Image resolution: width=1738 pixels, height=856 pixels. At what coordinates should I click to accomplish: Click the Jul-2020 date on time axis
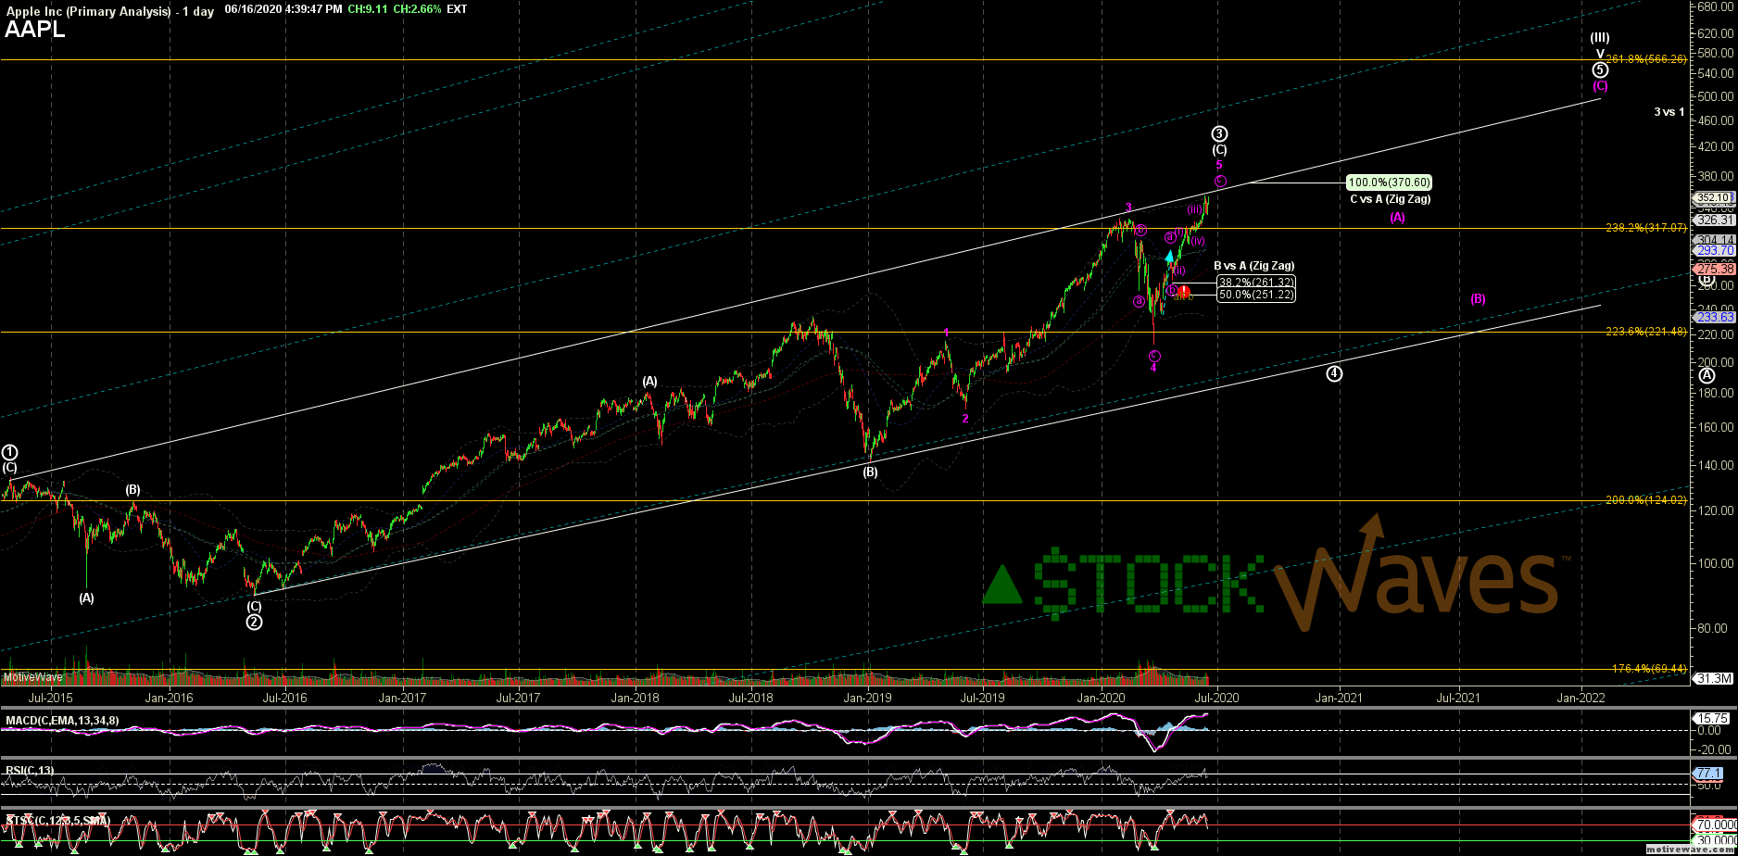pyautogui.click(x=1215, y=697)
